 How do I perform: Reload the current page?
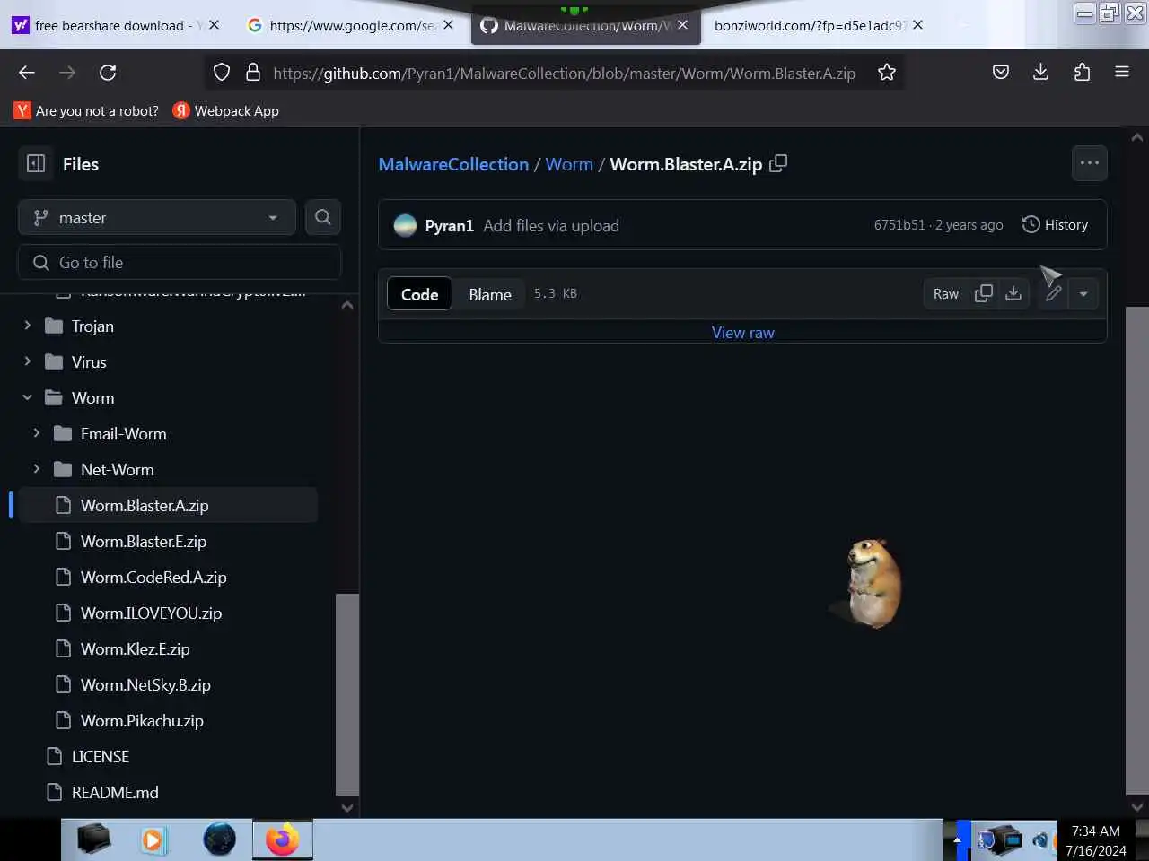click(x=108, y=73)
